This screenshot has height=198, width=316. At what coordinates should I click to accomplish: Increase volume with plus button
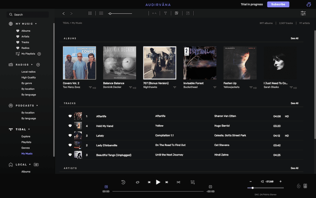pyautogui.click(x=280, y=182)
